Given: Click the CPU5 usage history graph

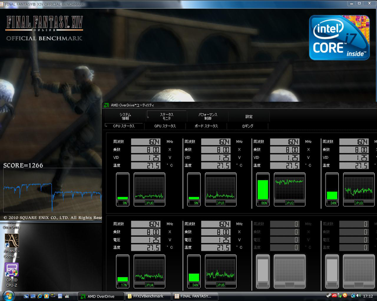Looking at the screenshot, I should coord(221,271).
